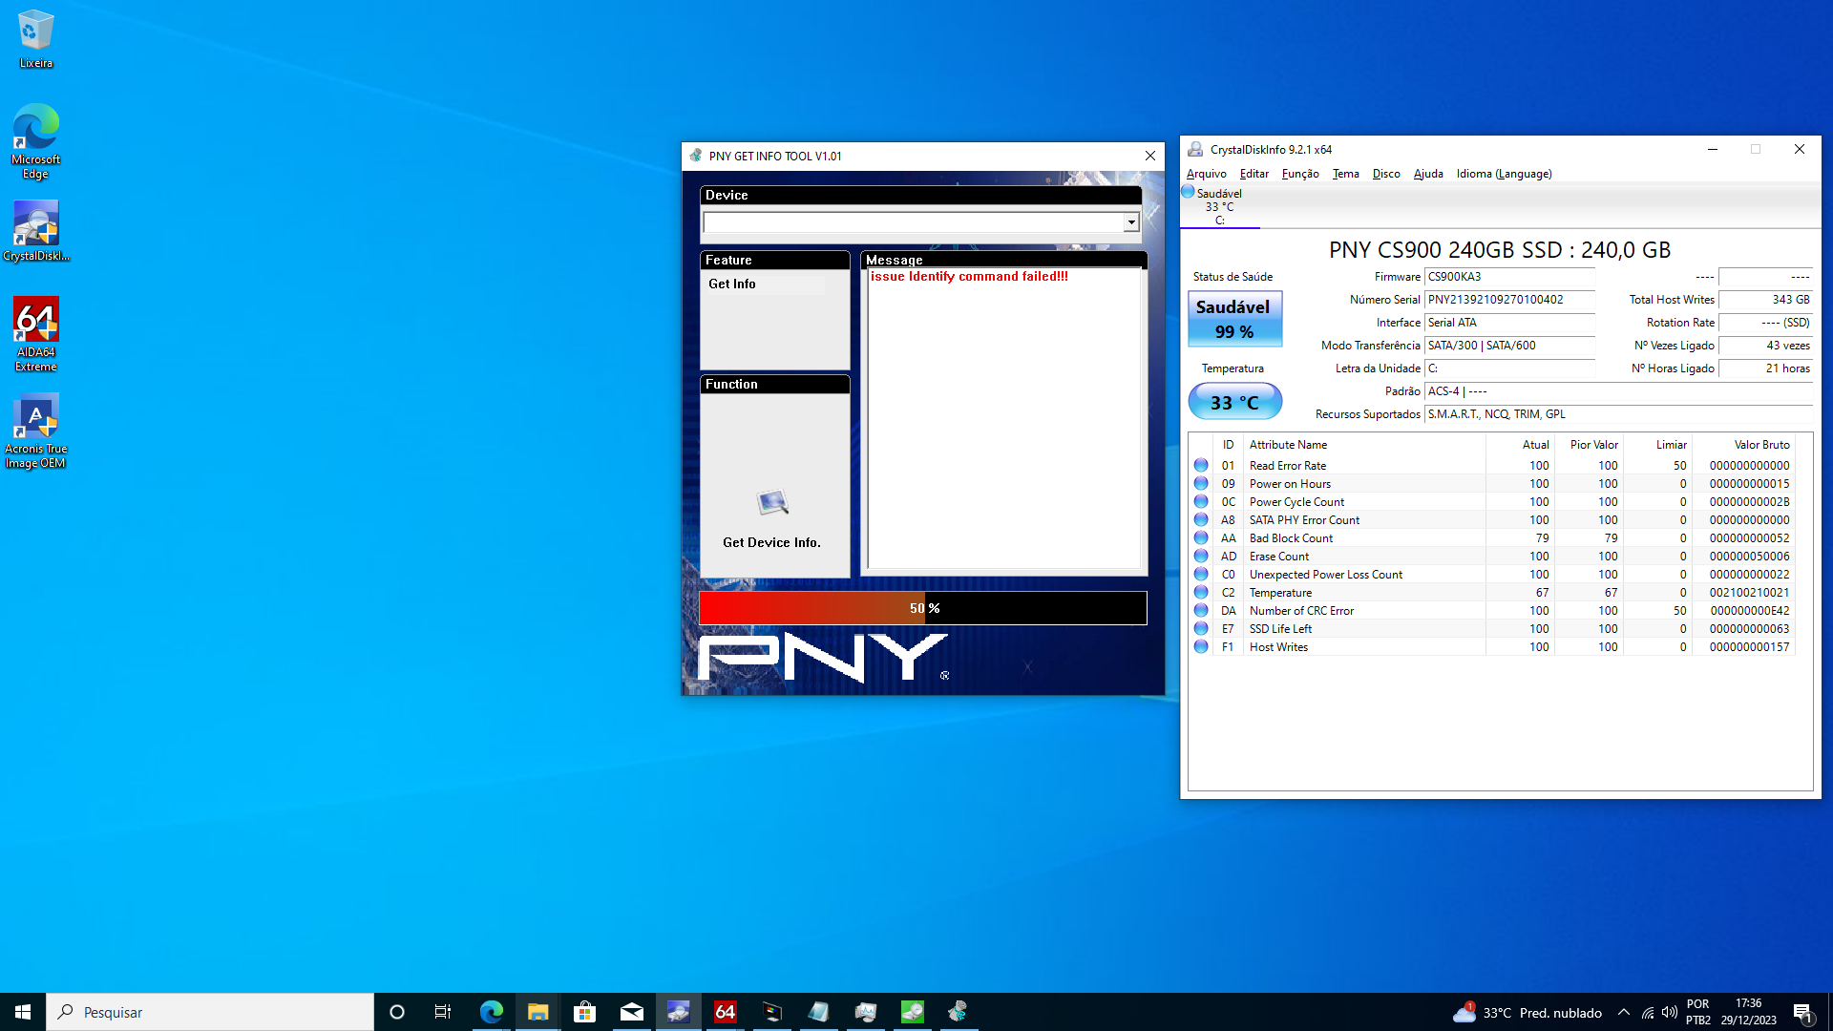Select the Power Cycle Count row
The image size is (1833, 1031).
1492,502
